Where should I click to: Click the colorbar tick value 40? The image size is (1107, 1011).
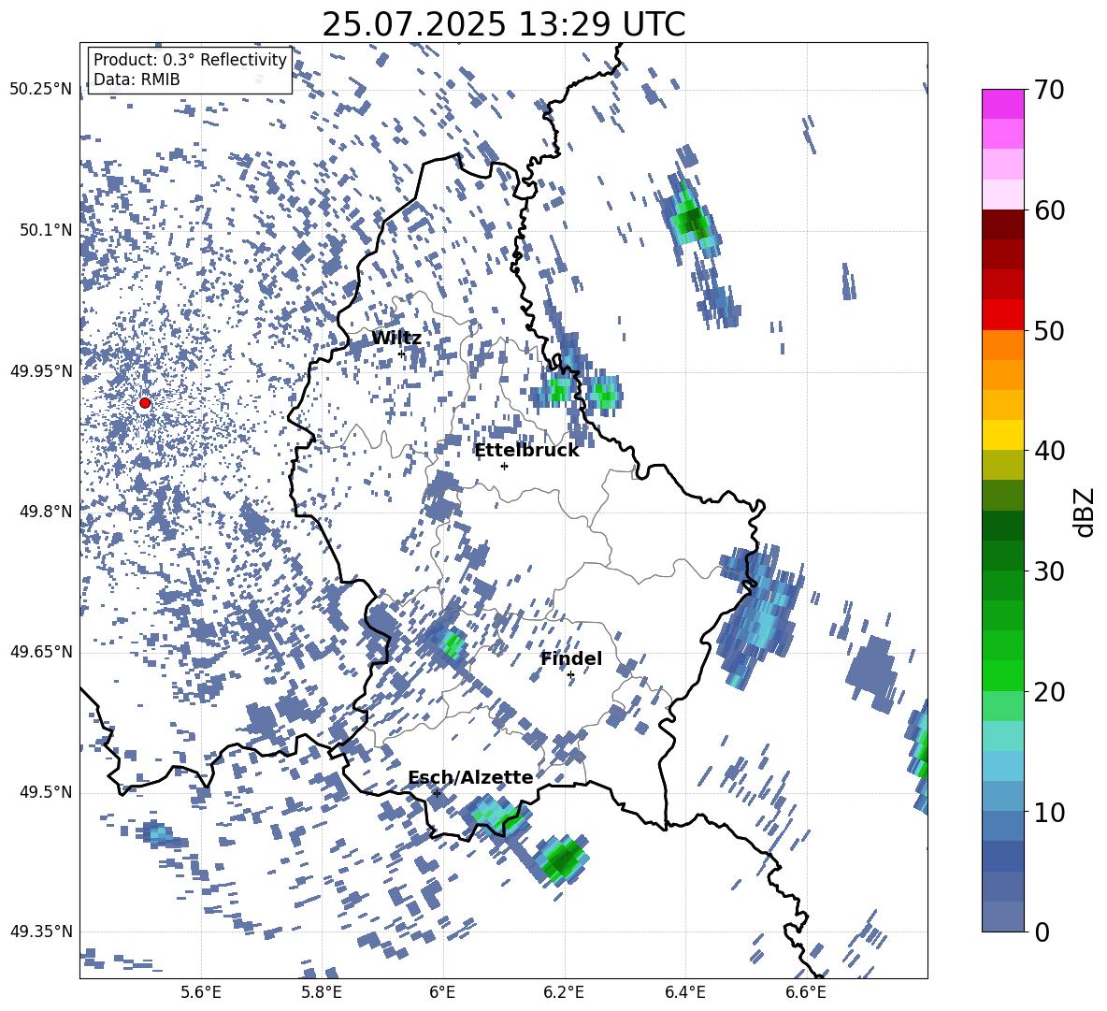point(1050,451)
